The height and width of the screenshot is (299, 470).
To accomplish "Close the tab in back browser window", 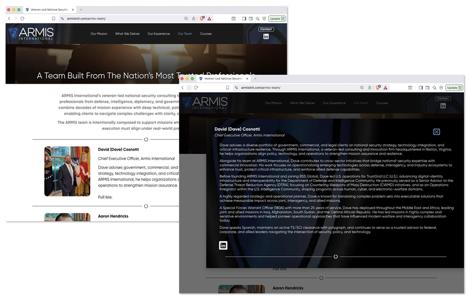I will coord(73,9).
